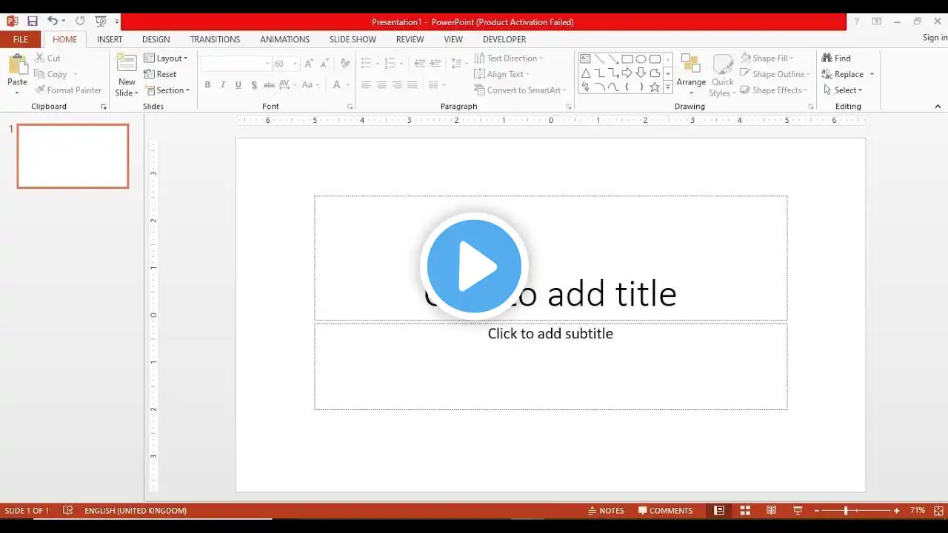Toggle Underline formatting
Viewport: 948px width, 533px height.
point(238,85)
